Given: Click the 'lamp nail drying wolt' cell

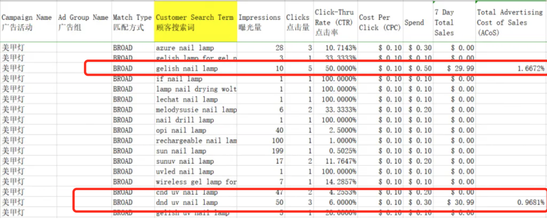Looking at the screenshot, I should tap(196, 89).
